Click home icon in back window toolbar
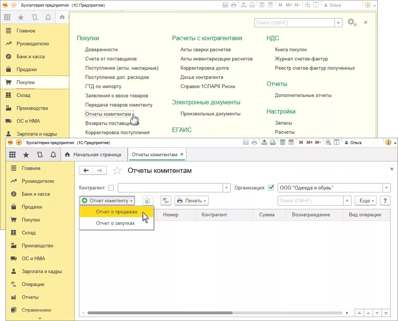Image resolution: width=398 pixels, height=321 pixels. (62, 17)
